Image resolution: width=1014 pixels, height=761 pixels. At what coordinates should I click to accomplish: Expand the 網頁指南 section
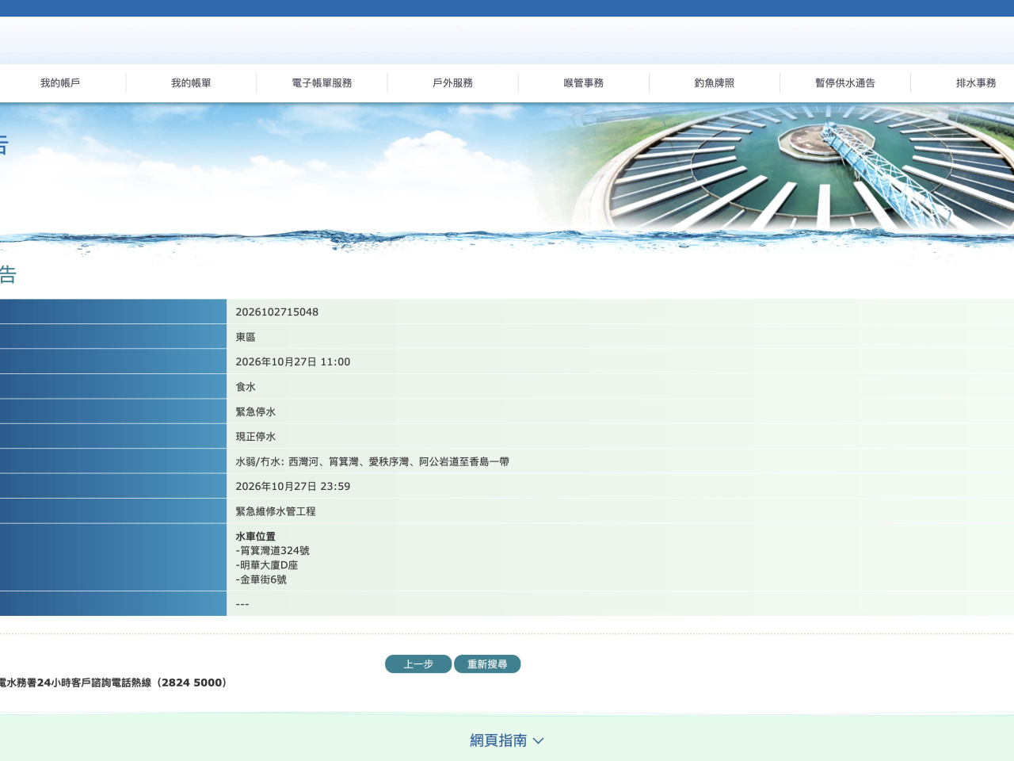point(507,740)
